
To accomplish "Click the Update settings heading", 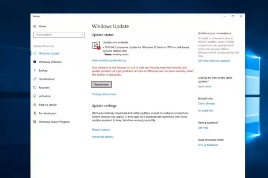I will tap(104, 106).
